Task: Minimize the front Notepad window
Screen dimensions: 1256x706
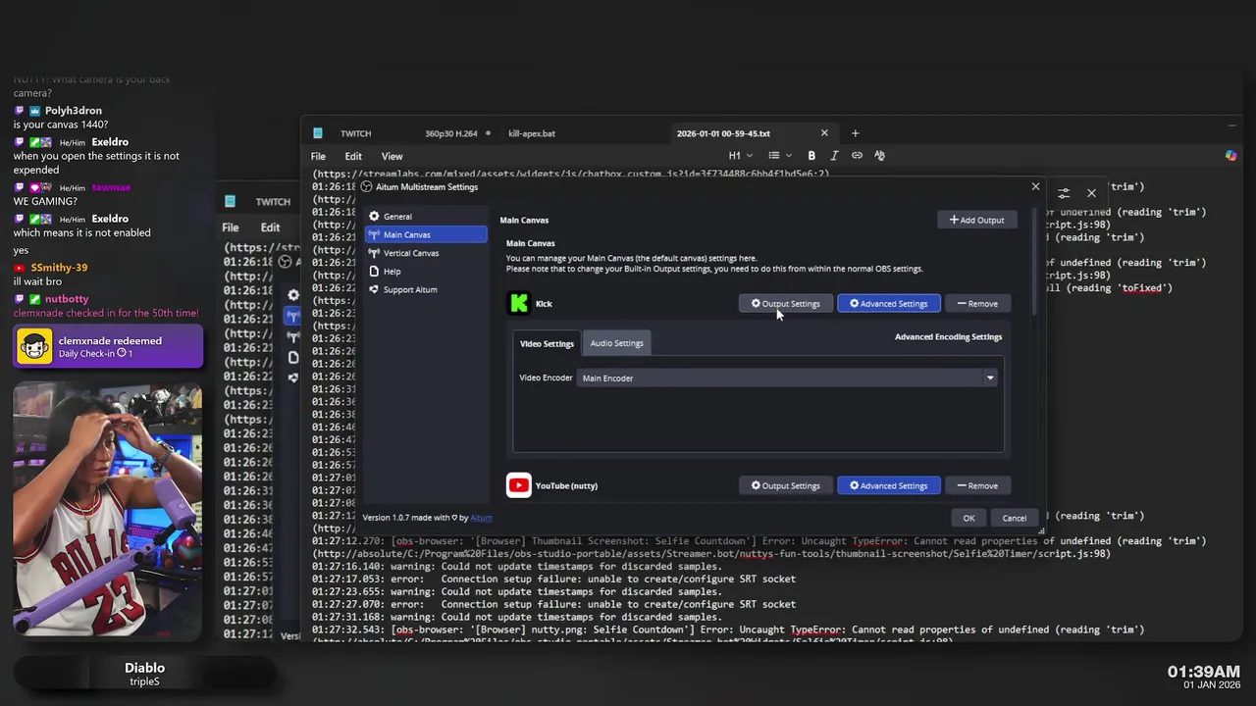Action: click(x=1231, y=126)
